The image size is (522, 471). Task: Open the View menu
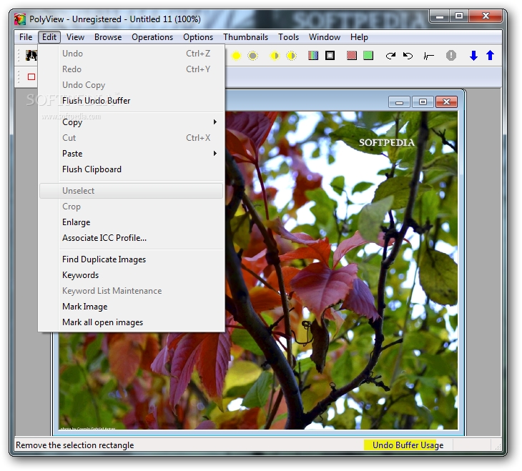[75, 37]
